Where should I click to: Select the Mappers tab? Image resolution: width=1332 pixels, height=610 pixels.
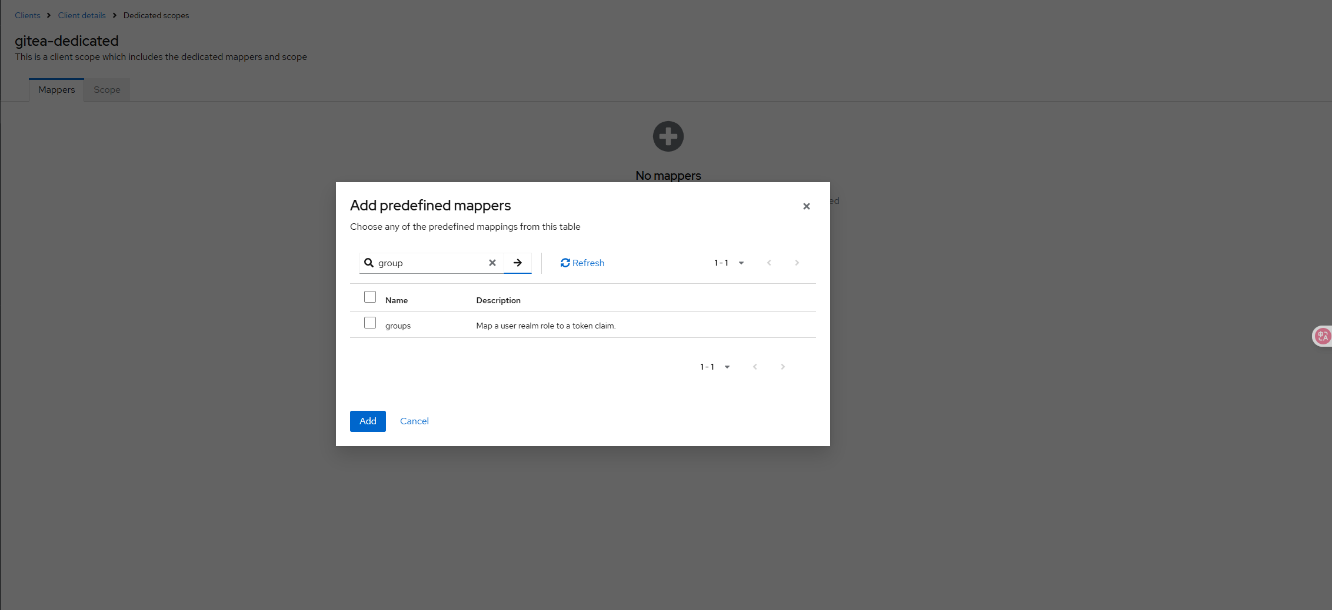56,90
